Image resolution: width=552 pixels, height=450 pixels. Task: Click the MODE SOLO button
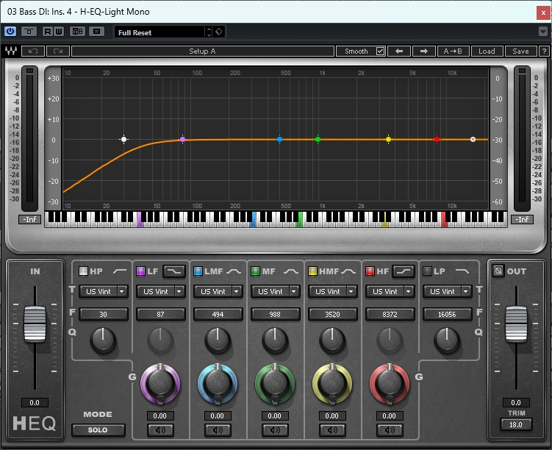coord(98,430)
